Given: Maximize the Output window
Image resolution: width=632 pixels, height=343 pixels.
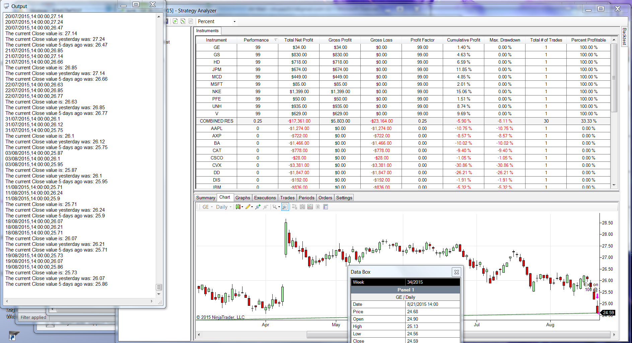Looking at the screenshot, I should 136,4.
